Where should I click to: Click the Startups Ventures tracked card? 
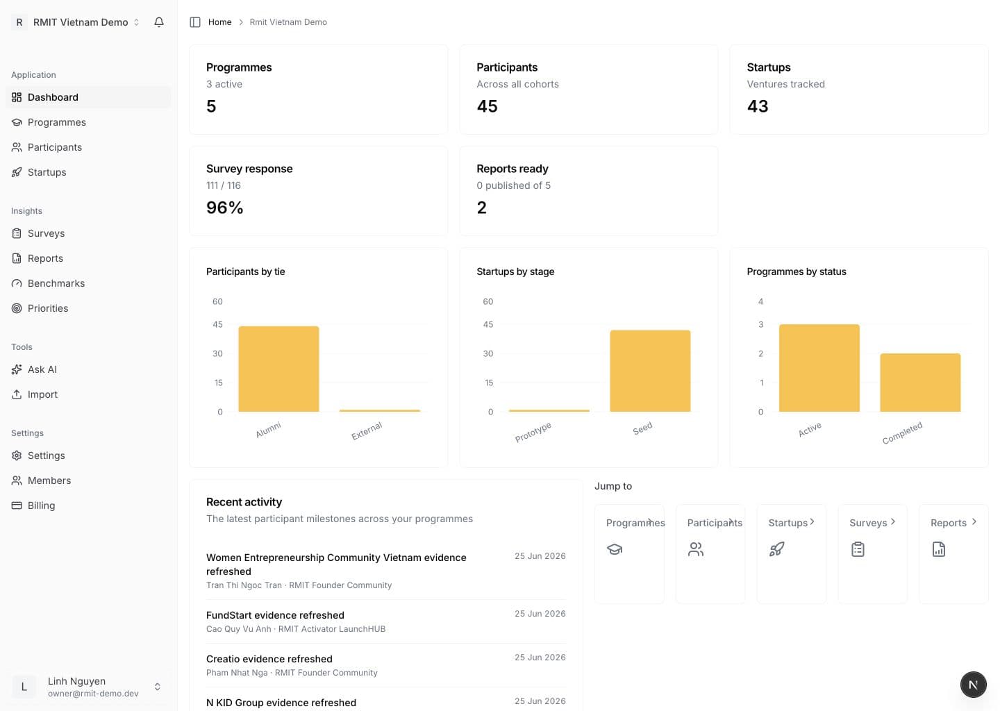tap(859, 90)
